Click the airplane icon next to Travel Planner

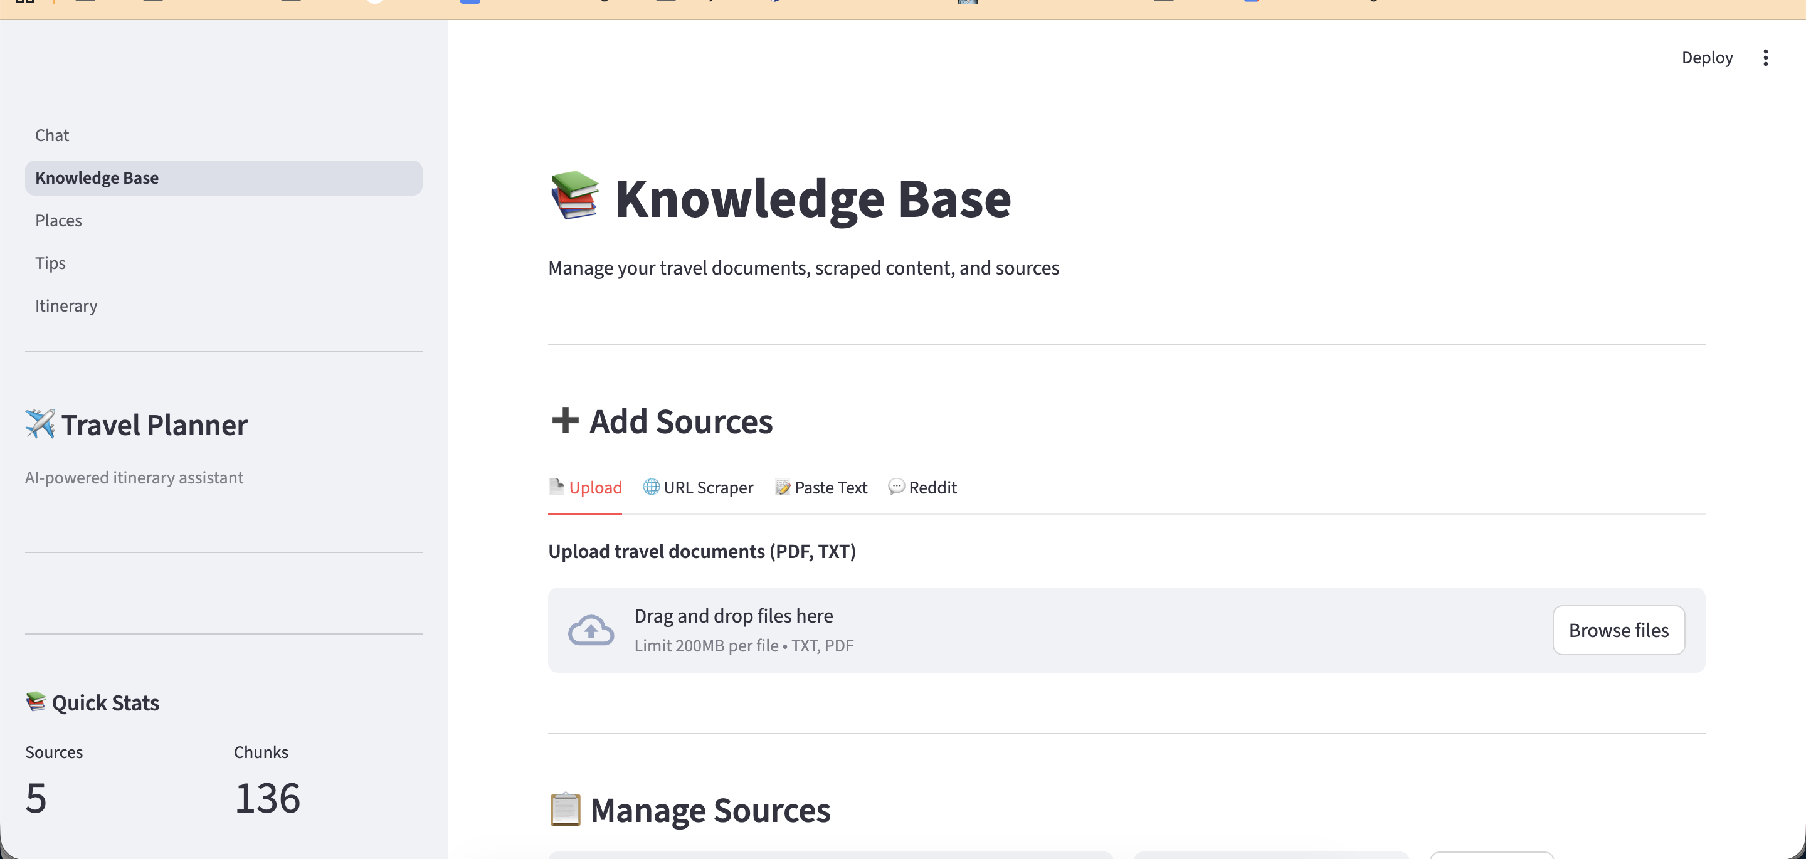(40, 423)
